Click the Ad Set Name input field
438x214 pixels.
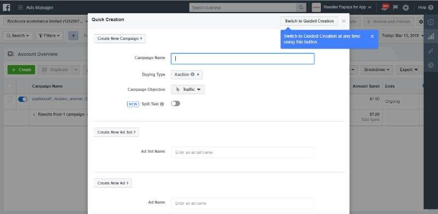point(243,153)
